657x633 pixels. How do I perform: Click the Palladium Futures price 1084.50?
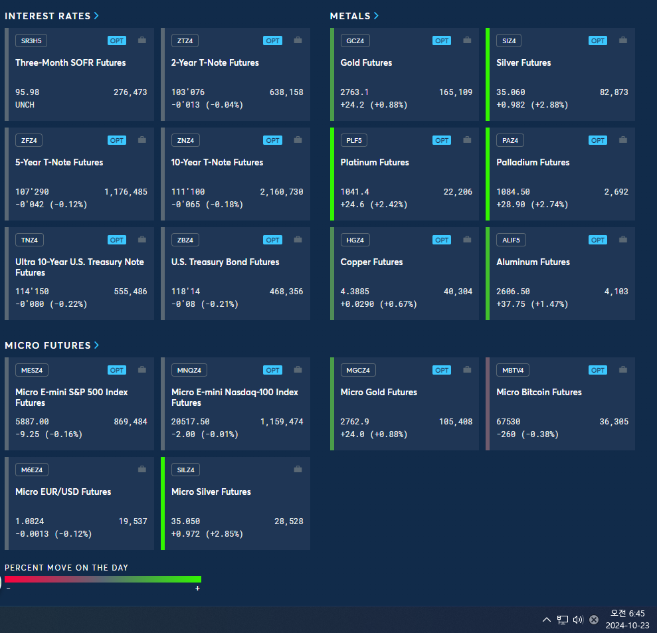click(513, 192)
